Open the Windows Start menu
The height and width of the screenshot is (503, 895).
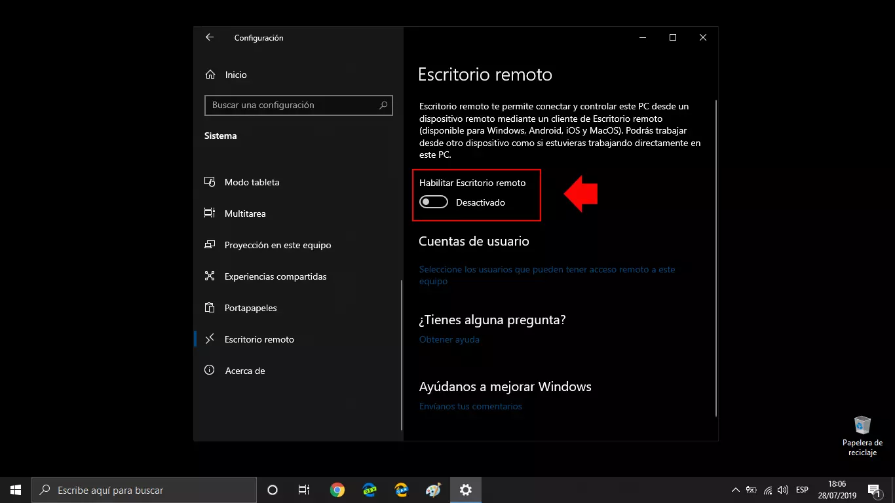16,490
